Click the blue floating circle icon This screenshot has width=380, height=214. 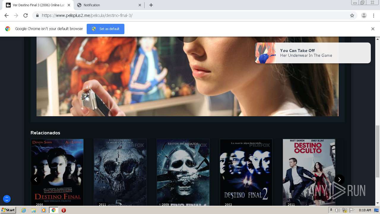(7, 199)
